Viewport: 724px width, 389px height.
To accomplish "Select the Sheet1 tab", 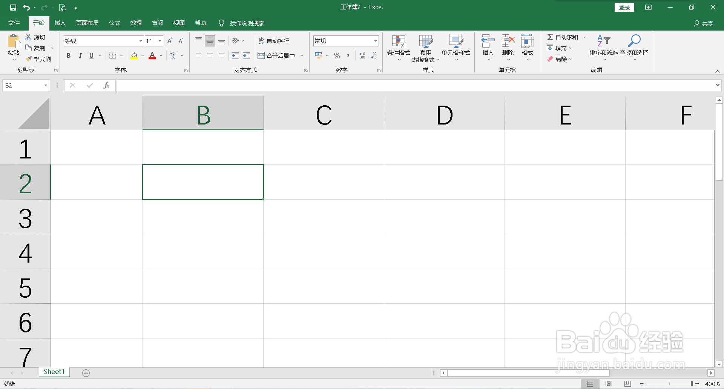I will [54, 372].
